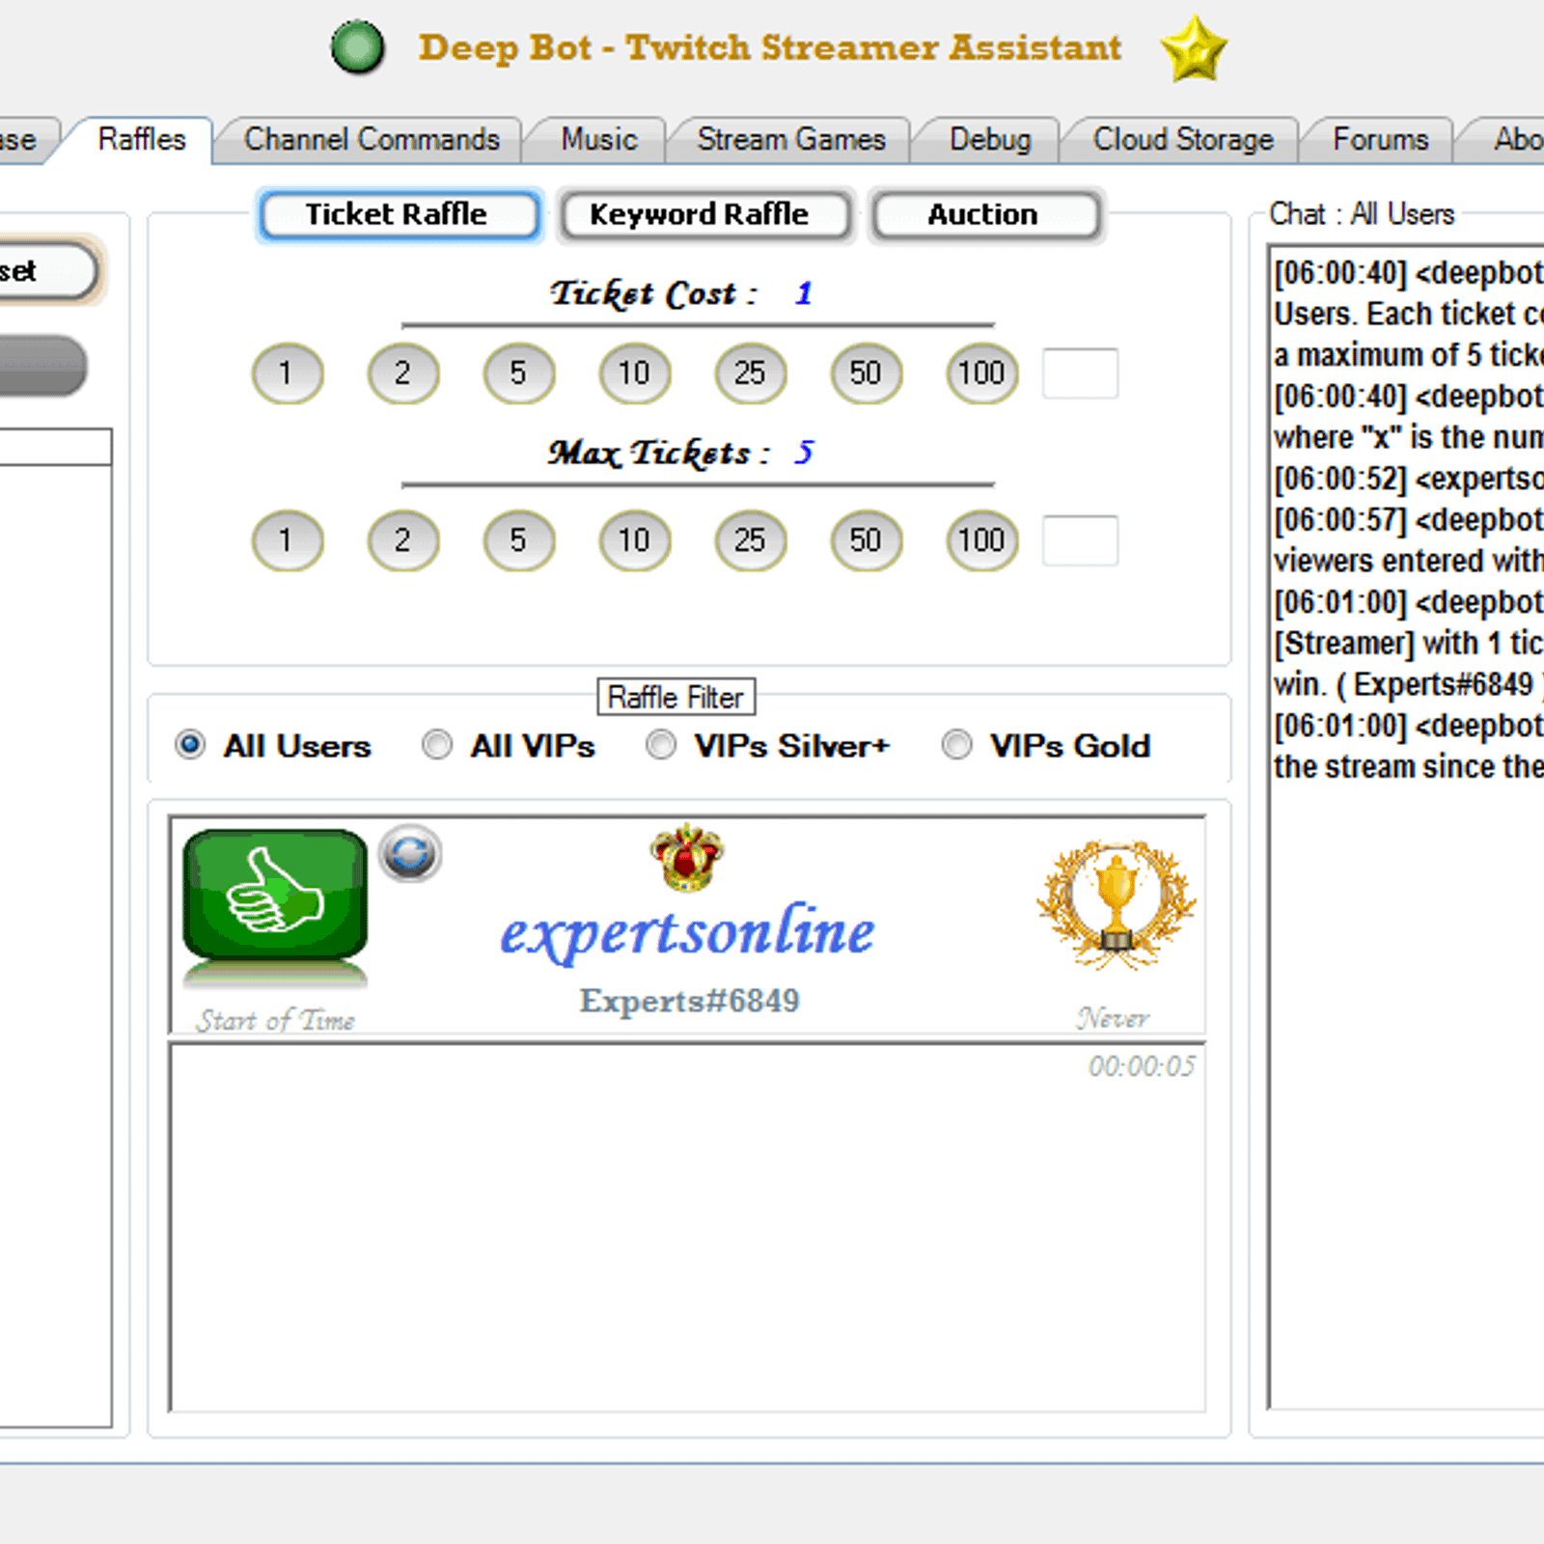Set Max Tickets to 1
1544x1544 pixels.
(287, 540)
